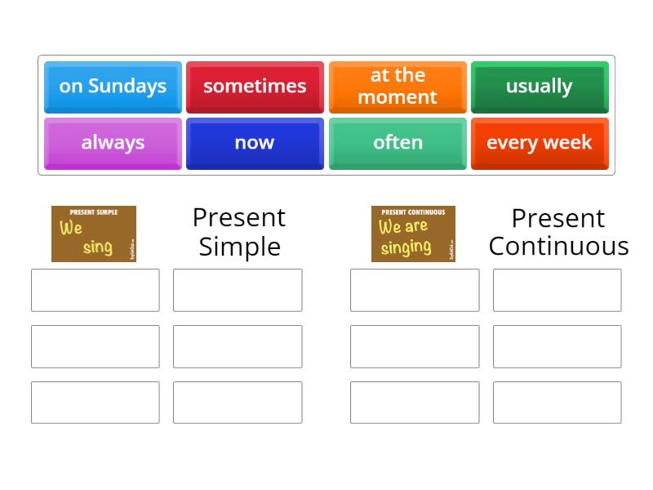Click the word tiles container panel
653x490 pixels.
pos(326,114)
